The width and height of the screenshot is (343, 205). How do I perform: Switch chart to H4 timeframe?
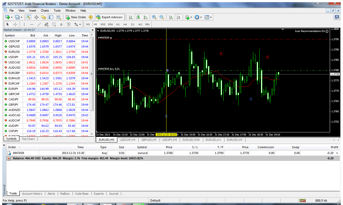click(x=125, y=24)
